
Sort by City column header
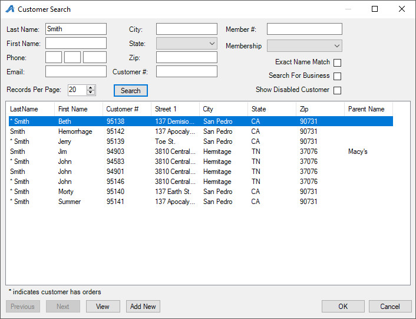tap(223, 109)
